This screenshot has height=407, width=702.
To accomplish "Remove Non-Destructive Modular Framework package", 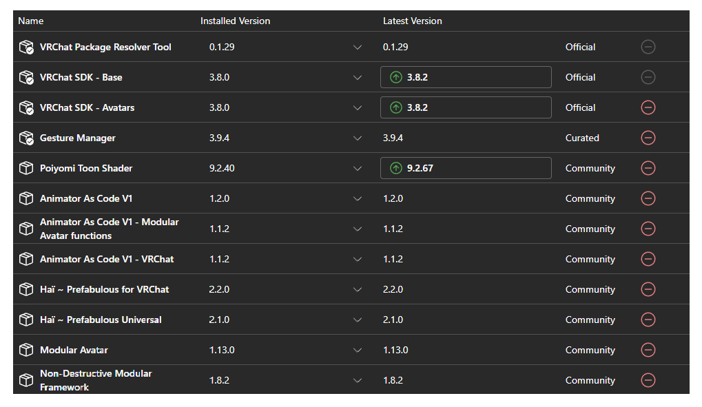I will click(648, 380).
